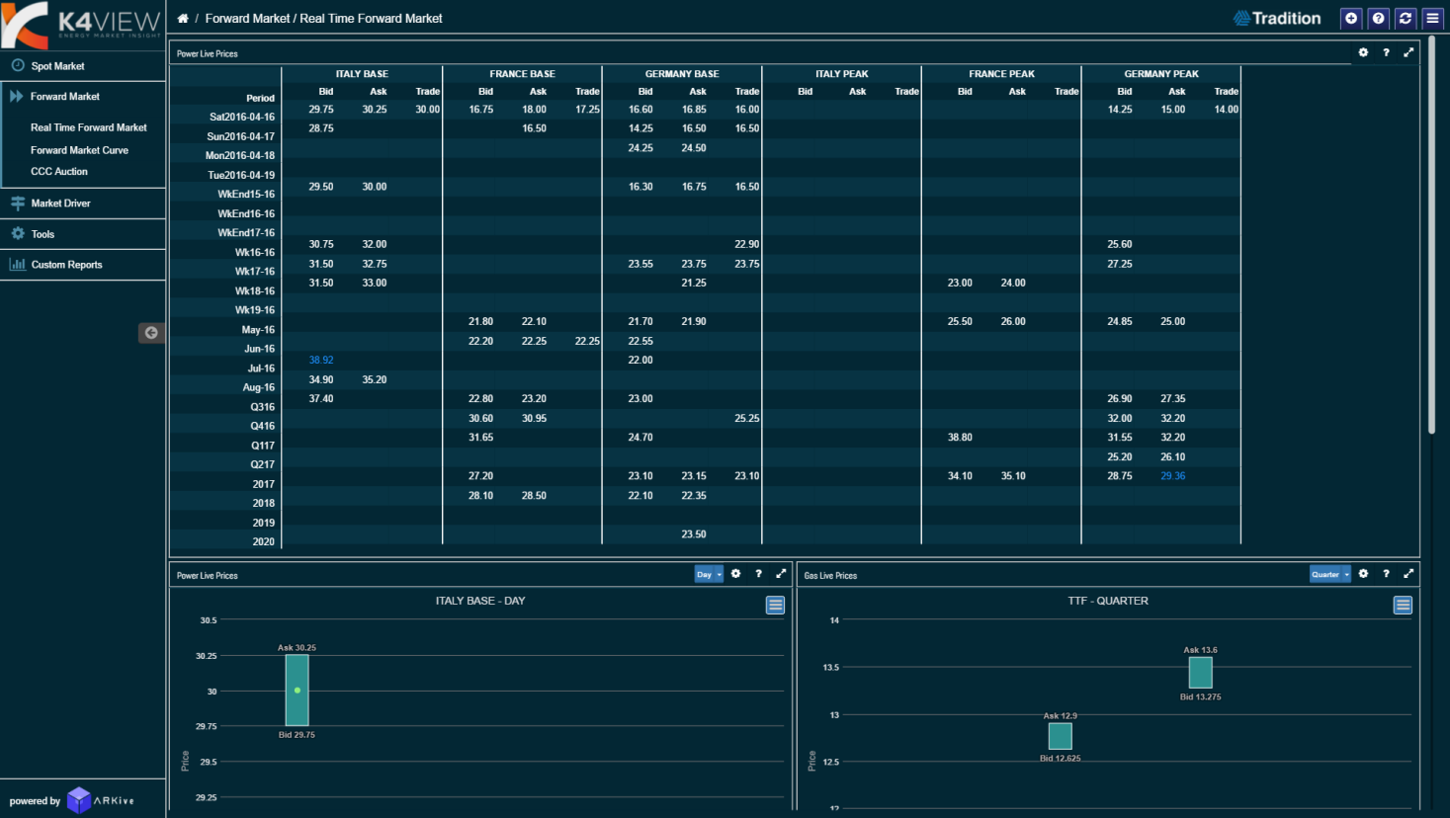Click the FRANCE PEAK column header

[1001, 74]
